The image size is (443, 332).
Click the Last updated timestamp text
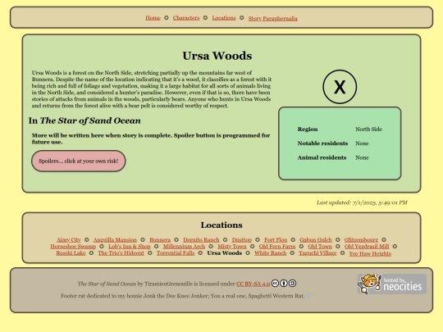pos(362,202)
